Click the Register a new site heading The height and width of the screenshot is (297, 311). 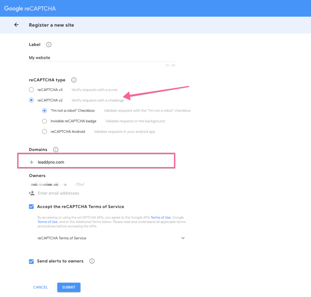pyautogui.click(x=51, y=25)
